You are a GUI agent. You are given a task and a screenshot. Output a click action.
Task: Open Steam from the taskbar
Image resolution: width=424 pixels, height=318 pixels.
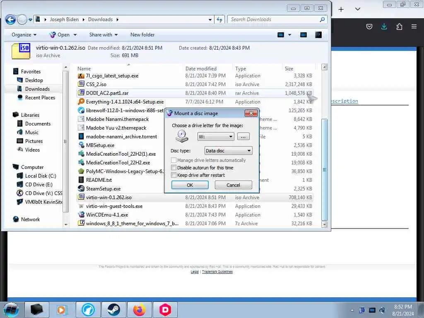pos(113,310)
